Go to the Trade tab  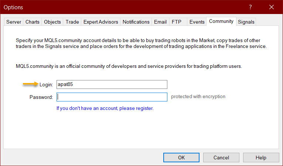click(72, 22)
